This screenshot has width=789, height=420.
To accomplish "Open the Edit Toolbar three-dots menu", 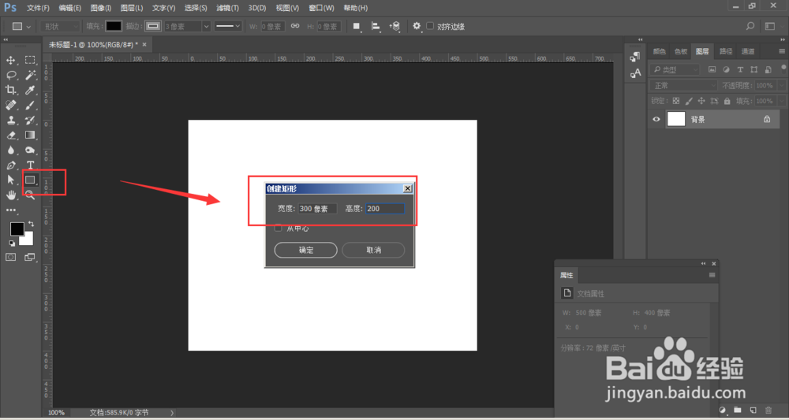I will pos(10,210).
